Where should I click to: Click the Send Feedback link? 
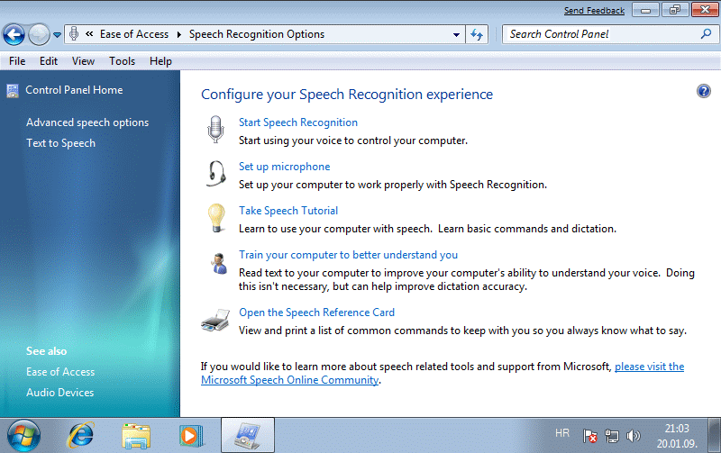click(594, 11)
